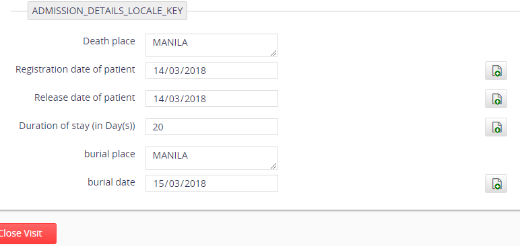Select the burial date field
Viewport: 520px width, 246px height.
[x=212, y=183]
